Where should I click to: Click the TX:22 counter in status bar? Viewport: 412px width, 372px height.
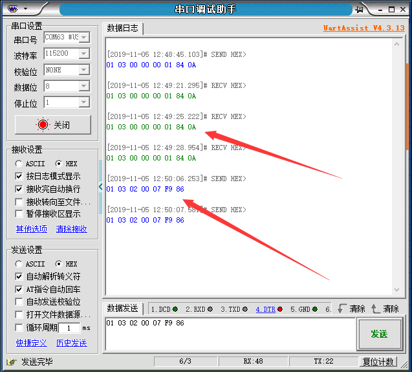point(323,362)
